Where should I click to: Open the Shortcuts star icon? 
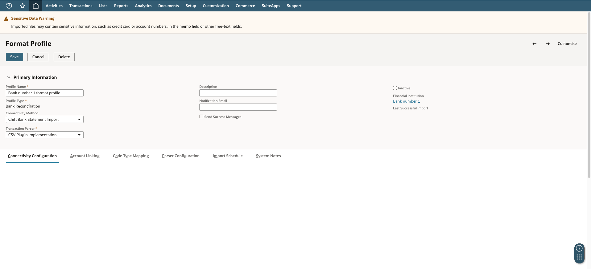23,6
